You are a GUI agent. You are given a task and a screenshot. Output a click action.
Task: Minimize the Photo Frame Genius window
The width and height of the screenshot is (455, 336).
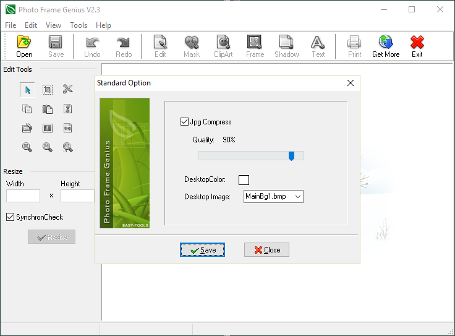(384, 9)
